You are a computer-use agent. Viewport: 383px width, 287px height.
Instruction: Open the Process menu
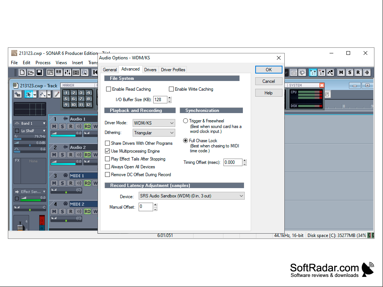[43, 63]
